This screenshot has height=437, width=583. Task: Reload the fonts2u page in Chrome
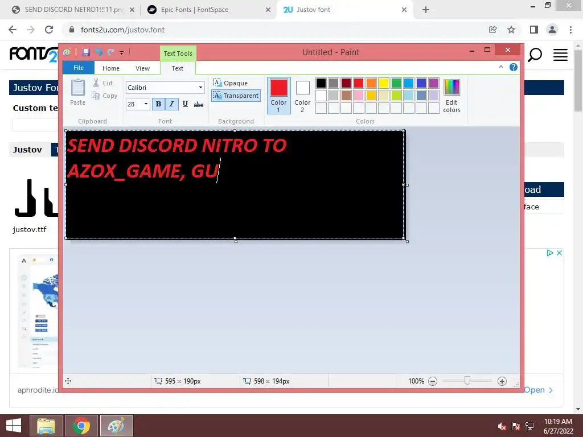pyautogui.click(x=49, y=30)
